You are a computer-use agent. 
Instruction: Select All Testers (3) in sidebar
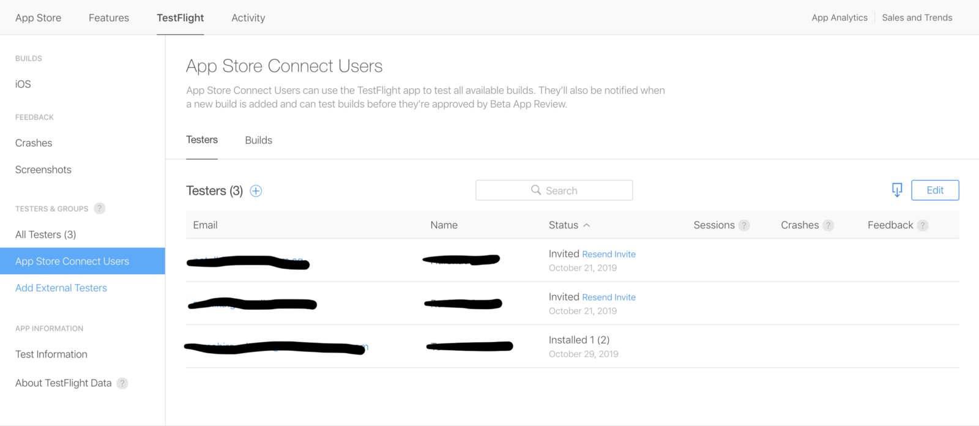point(46,234)
